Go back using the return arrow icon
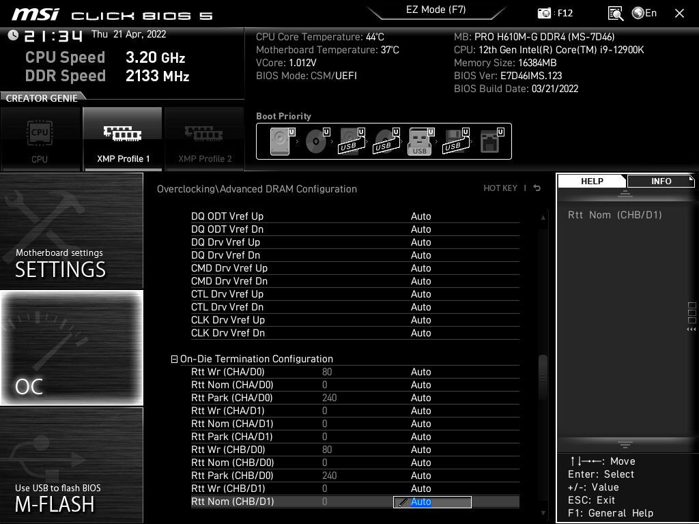The width and height of the screenshot is (699, 524). pos(537,188)
